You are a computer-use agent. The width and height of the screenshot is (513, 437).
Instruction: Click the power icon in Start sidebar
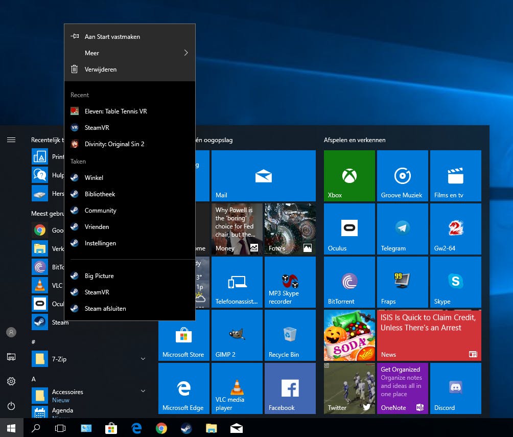pyautogui.click(x=11, y=406)
